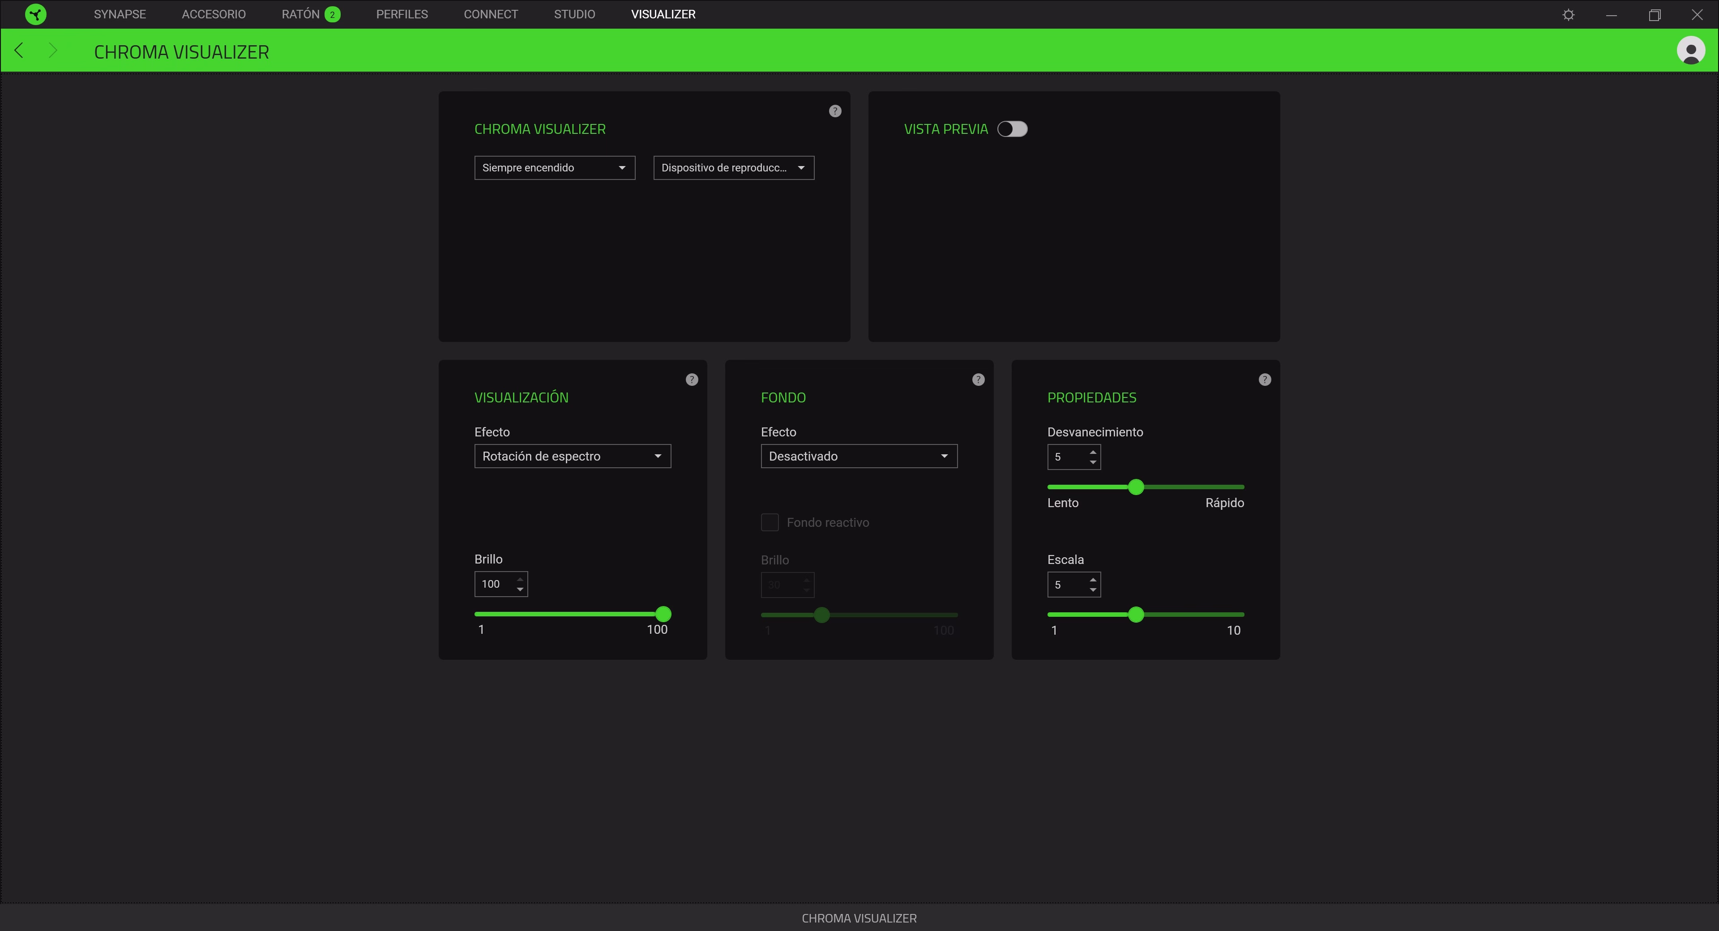
Task: Click the Desvanecimiento slider handle
Action: click(1136, 487)
